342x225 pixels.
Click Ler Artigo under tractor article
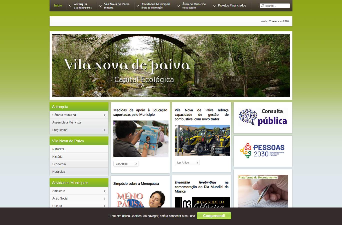pos(187,162)
